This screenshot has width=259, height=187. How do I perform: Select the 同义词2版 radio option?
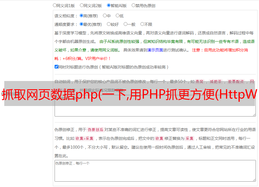(x=82, y=5)
